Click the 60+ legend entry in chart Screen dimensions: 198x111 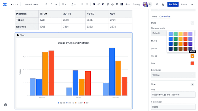coord(87,103)
